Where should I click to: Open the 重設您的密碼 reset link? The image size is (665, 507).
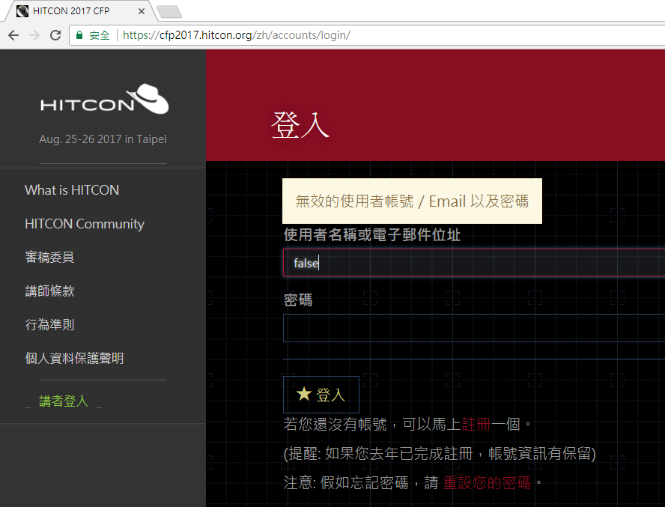487,482
